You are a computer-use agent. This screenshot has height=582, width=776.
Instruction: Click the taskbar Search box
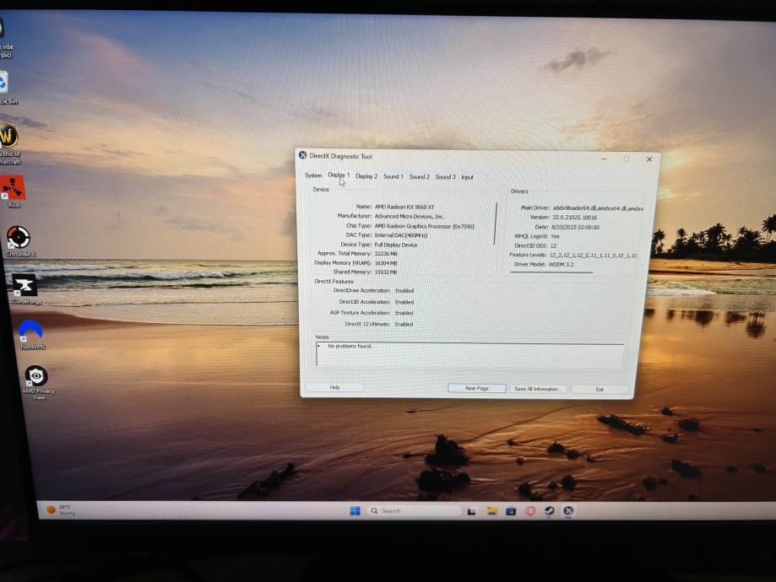coord(413,510)
